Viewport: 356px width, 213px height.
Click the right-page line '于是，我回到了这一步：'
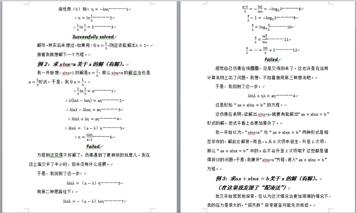[x=238, y=86]
